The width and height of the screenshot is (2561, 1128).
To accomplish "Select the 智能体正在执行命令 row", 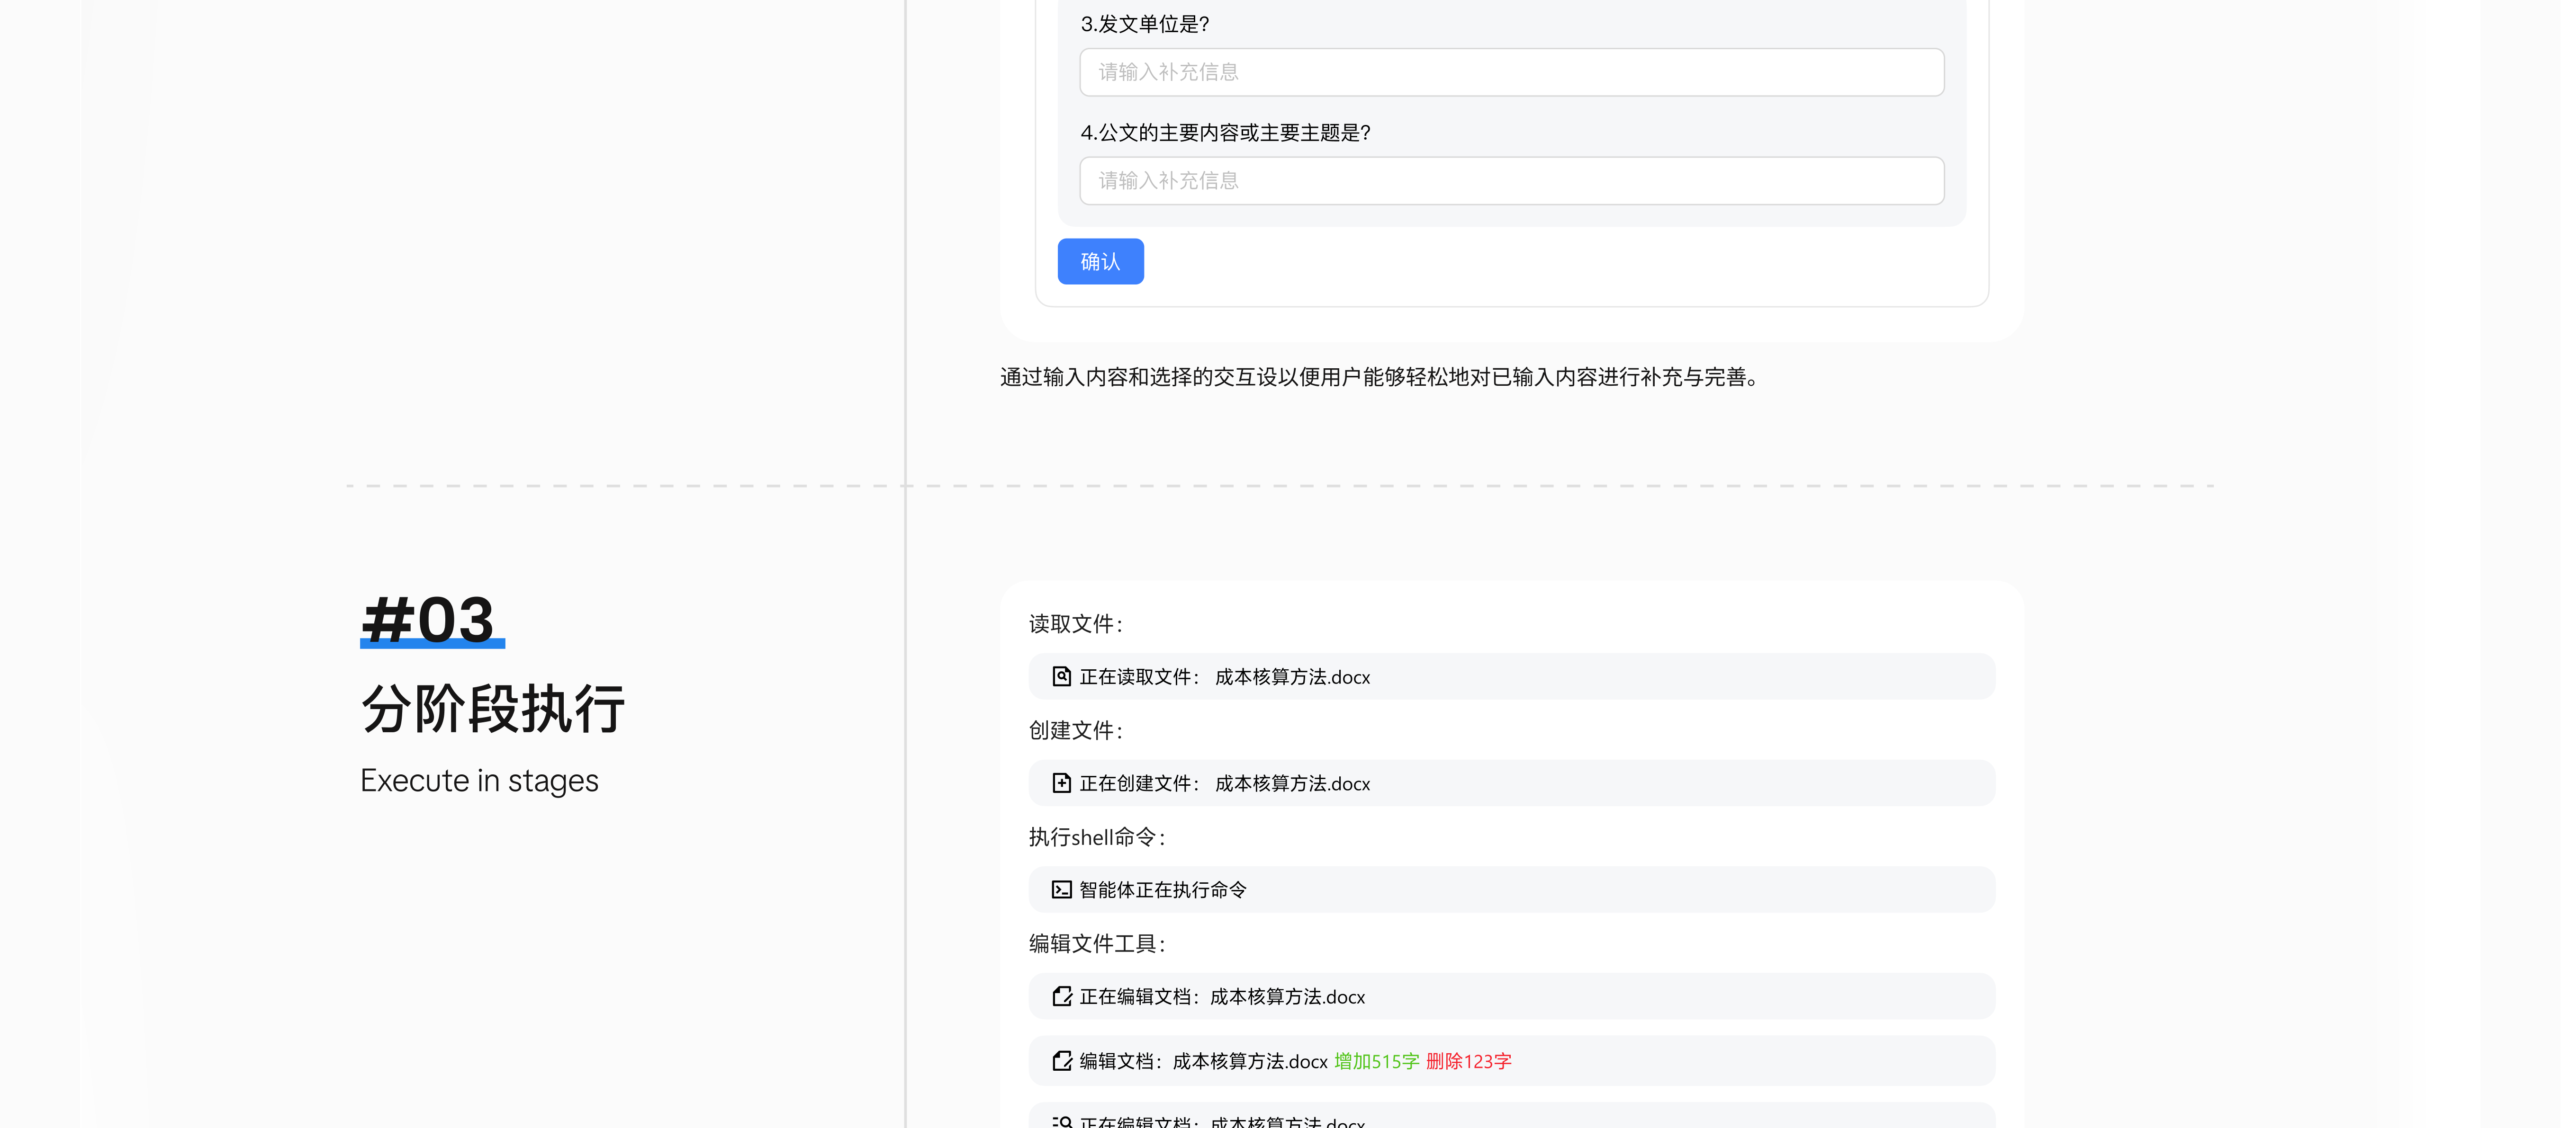I will click(1511, 890).
